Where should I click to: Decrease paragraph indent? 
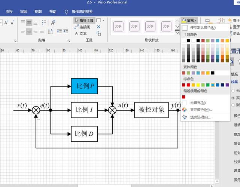click(x=59, y=31)
